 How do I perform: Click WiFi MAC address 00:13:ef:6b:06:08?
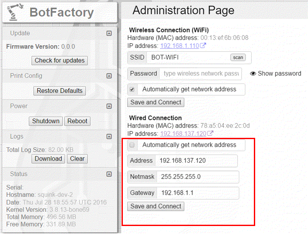point(224,38)
